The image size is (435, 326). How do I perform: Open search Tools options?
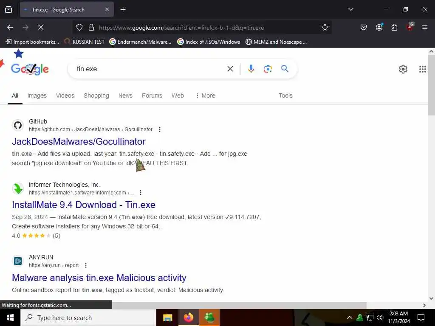point(285,96)
